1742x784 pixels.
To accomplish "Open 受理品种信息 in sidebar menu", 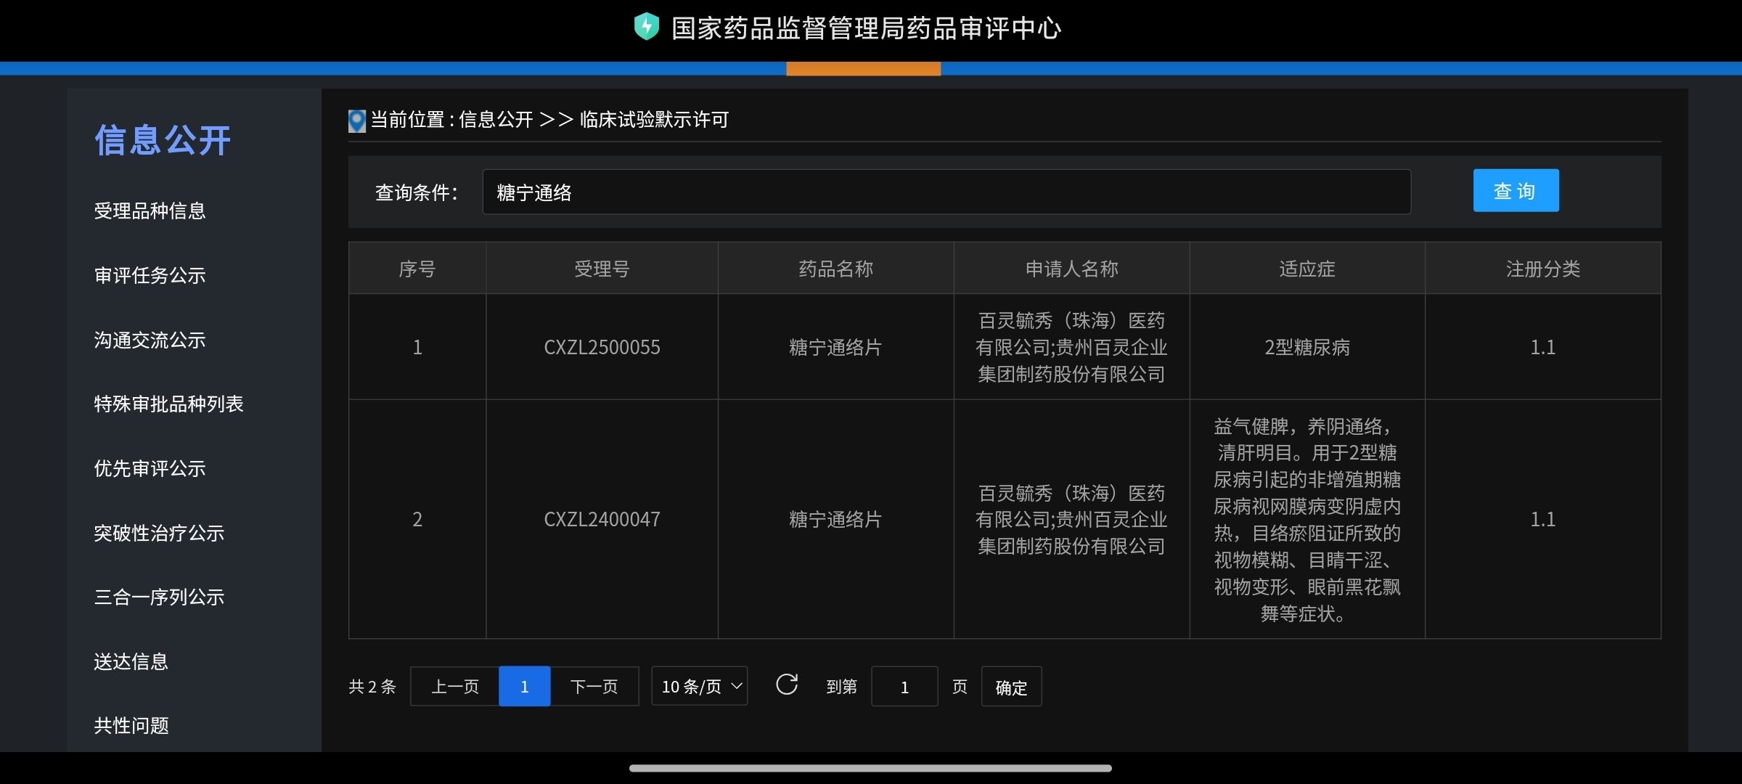I will click(x=150, y=211).
